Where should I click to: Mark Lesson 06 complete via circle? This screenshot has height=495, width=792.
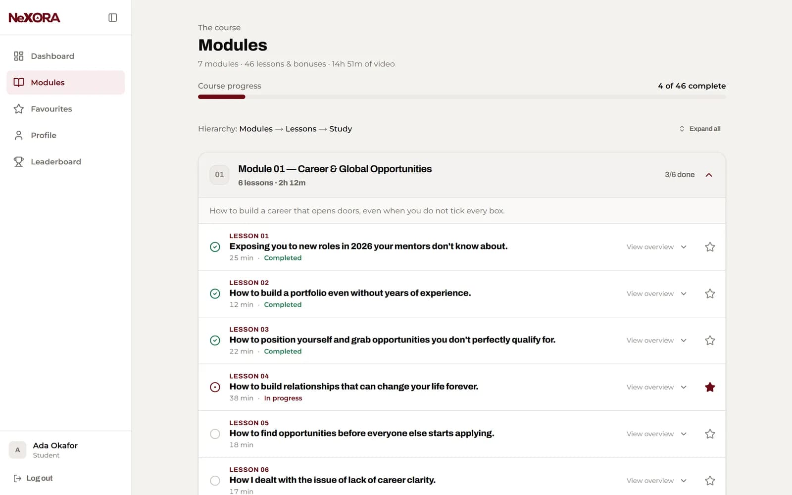point(215,480)
